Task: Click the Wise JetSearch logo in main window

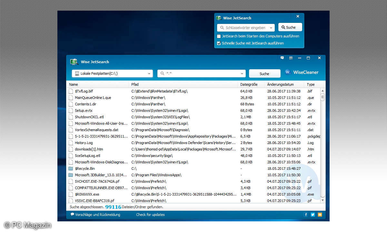Action: 74,62
